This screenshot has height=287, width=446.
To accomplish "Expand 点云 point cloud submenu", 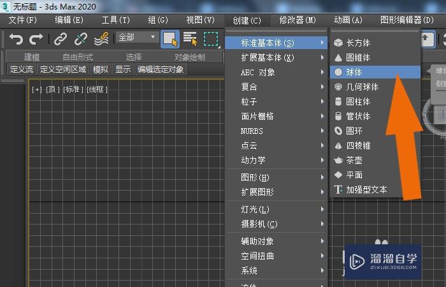I will click(276, 146).
